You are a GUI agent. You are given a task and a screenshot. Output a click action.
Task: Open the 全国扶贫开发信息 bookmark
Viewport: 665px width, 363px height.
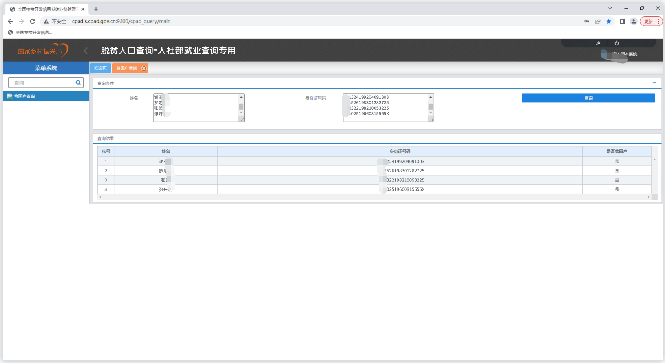[30, 33]
